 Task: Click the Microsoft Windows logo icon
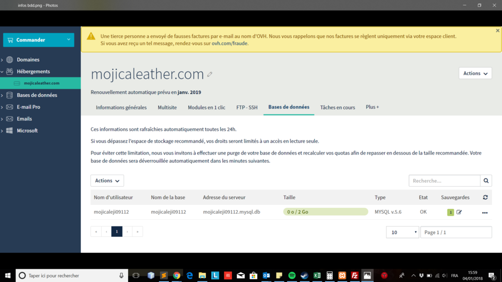pos(10,130)
